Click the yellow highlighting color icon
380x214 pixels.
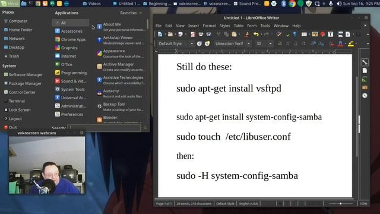tap(351, 43)
